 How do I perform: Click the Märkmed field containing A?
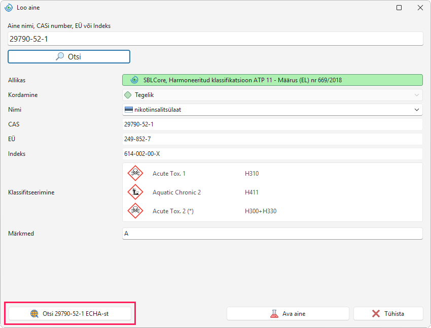pyautogui.click(x=272, y=234)
